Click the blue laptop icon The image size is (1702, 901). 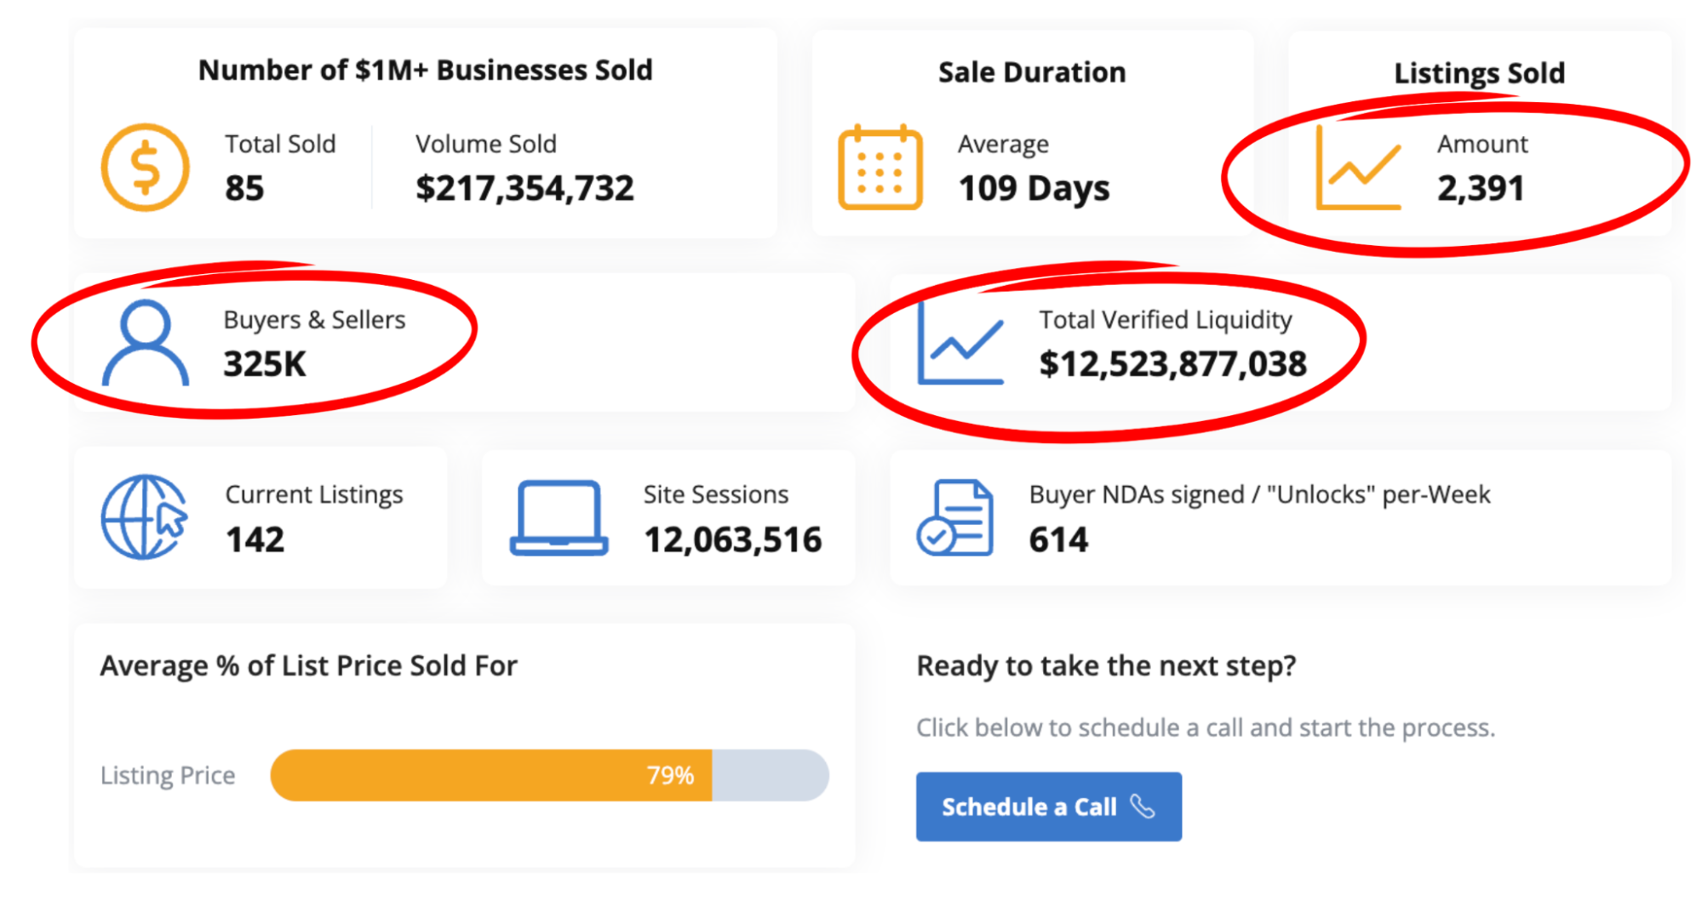559,518
